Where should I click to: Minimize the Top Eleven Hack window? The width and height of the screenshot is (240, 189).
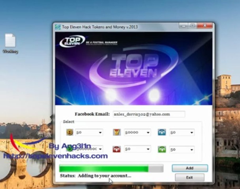click(184, 26)
